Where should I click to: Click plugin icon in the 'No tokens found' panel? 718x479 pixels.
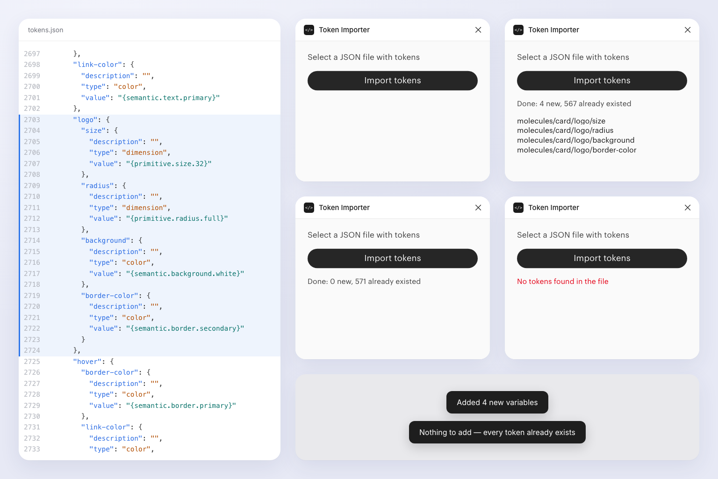[x=518, y=208]
